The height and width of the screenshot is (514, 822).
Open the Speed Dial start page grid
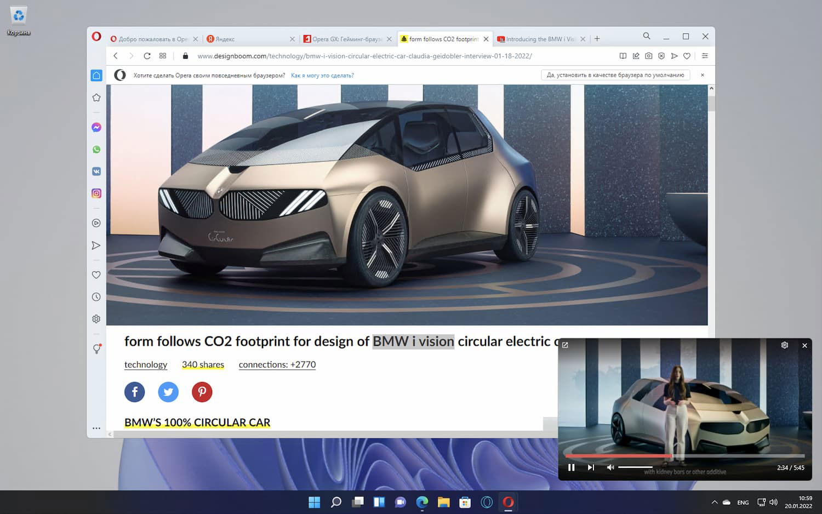[163, 56]
